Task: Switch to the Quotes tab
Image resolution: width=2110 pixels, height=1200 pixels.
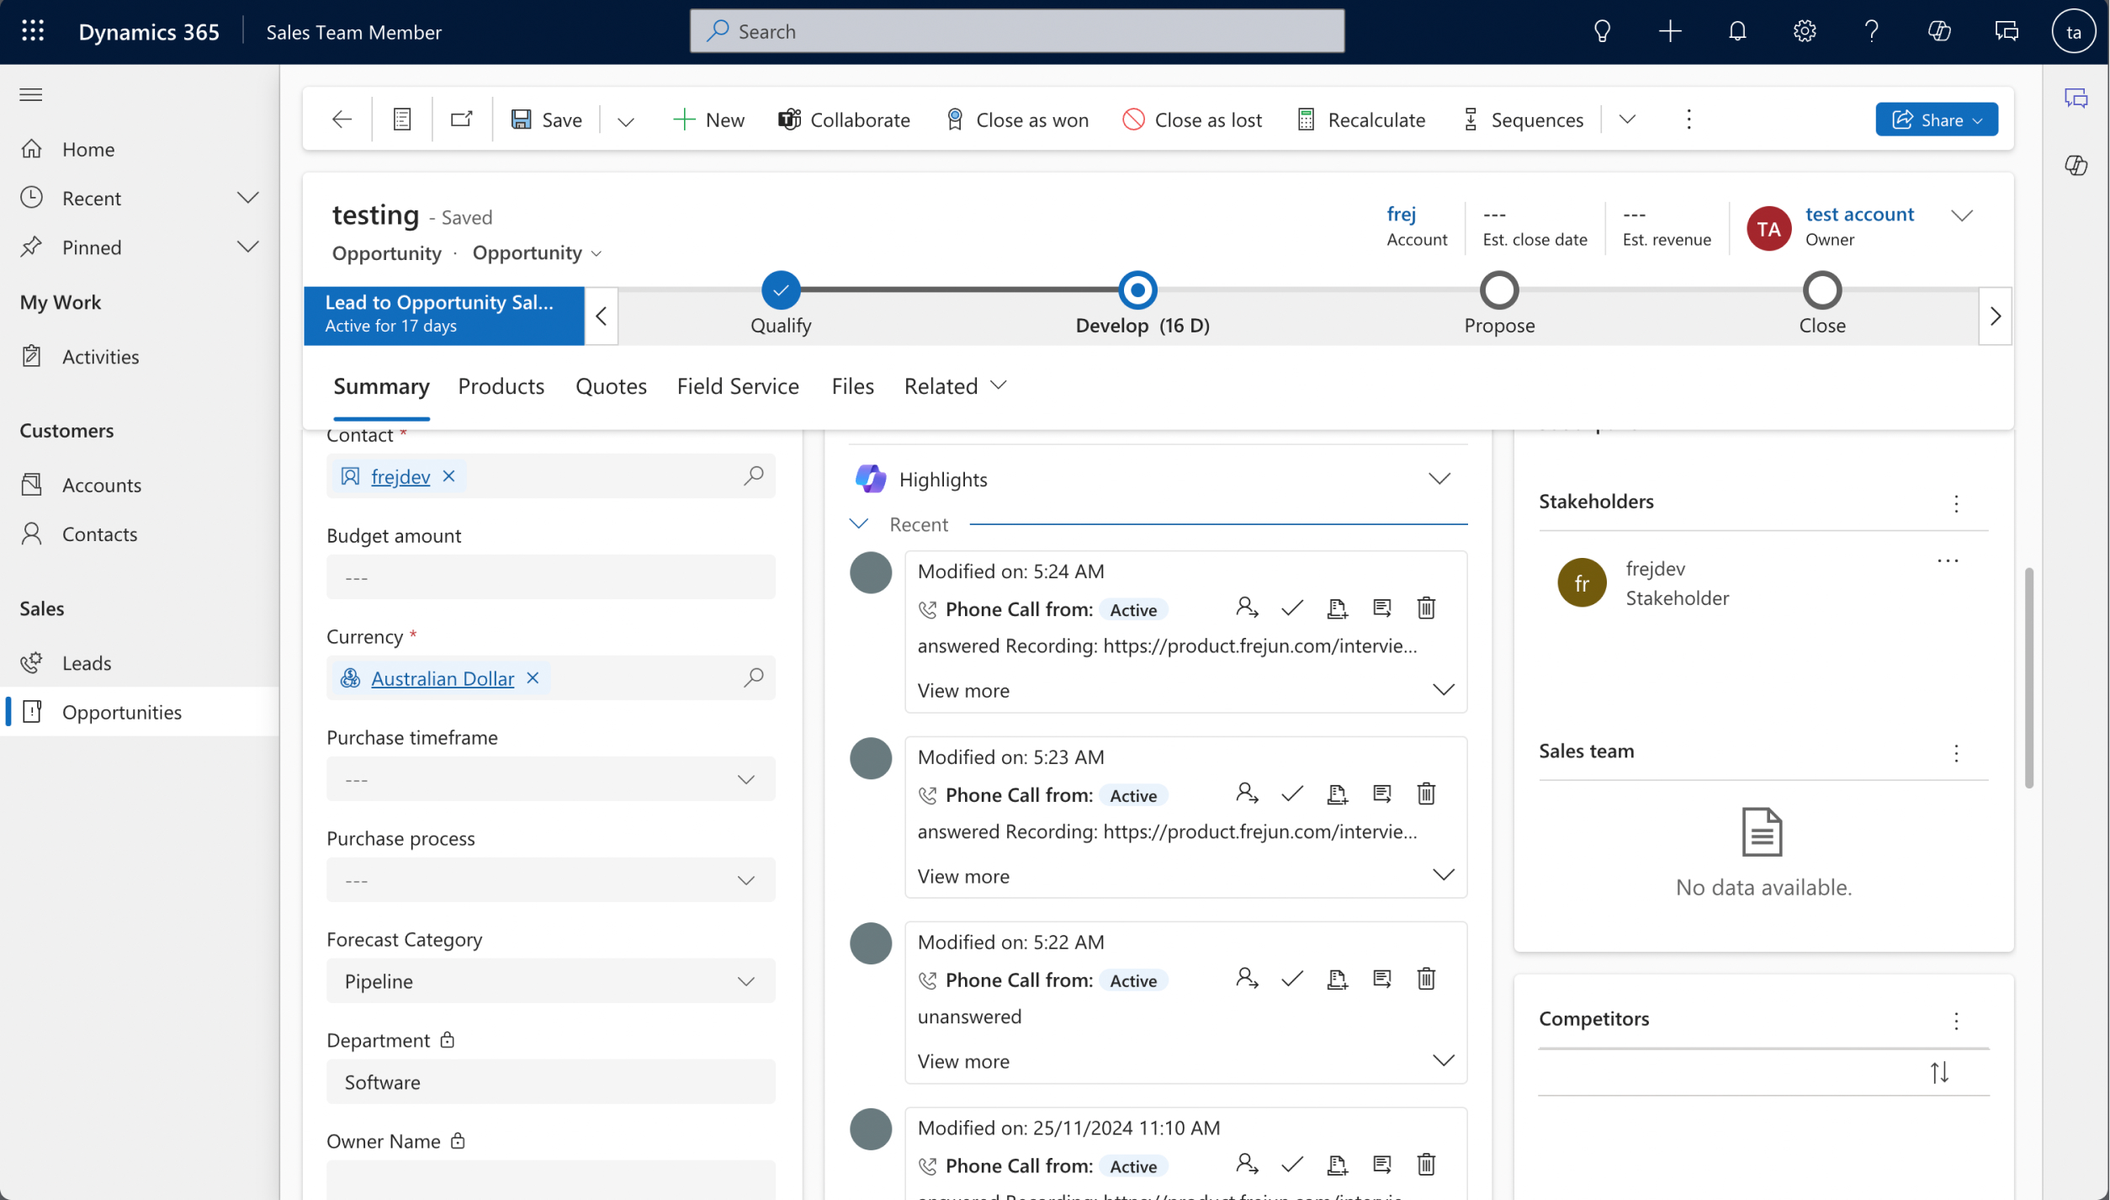Action: (610, 385)
